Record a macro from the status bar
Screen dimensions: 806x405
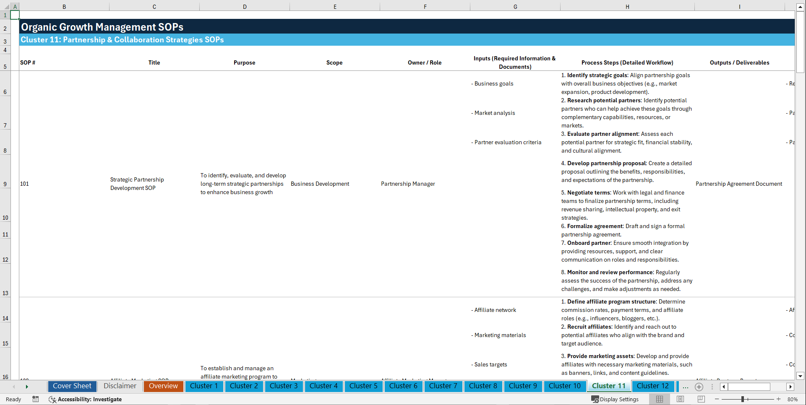[36, 399]
